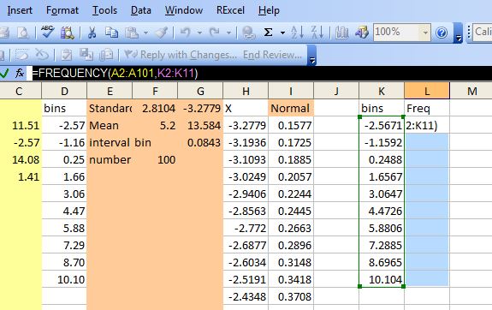492x310 pixels.
Task: Expand the Undo history dropdown arrow
Action: 199,33
